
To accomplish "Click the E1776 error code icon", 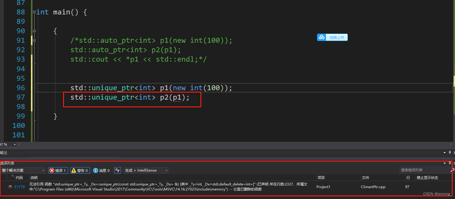I will [x=10, y=187].
